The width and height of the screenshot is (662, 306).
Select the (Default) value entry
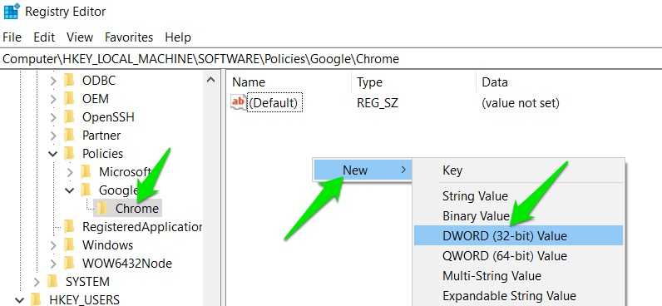[x=274, y=102]
